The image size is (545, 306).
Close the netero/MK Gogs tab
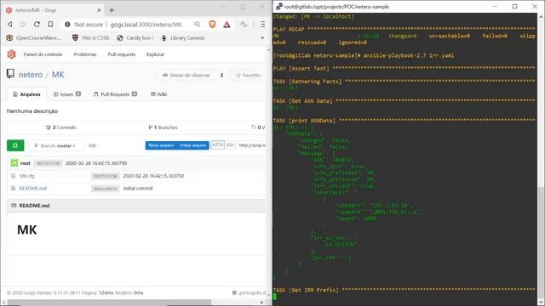pos(99,10)
